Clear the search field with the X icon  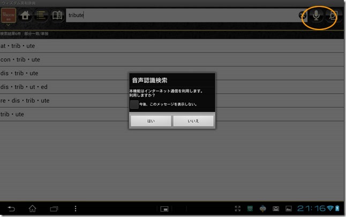303,15
